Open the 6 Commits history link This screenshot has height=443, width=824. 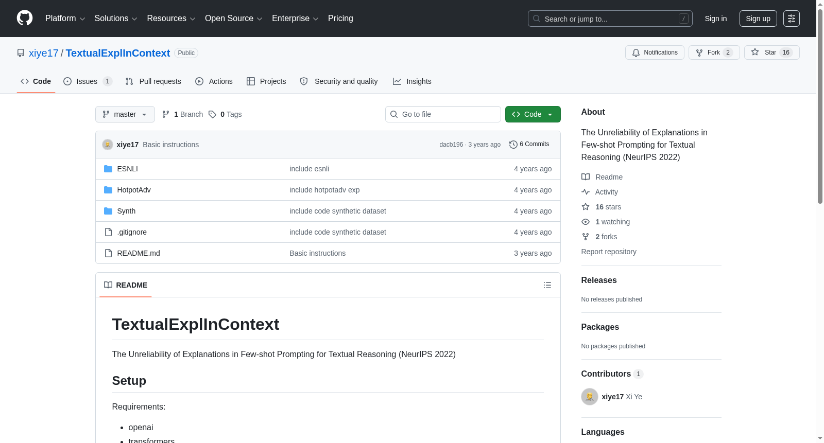529,145
